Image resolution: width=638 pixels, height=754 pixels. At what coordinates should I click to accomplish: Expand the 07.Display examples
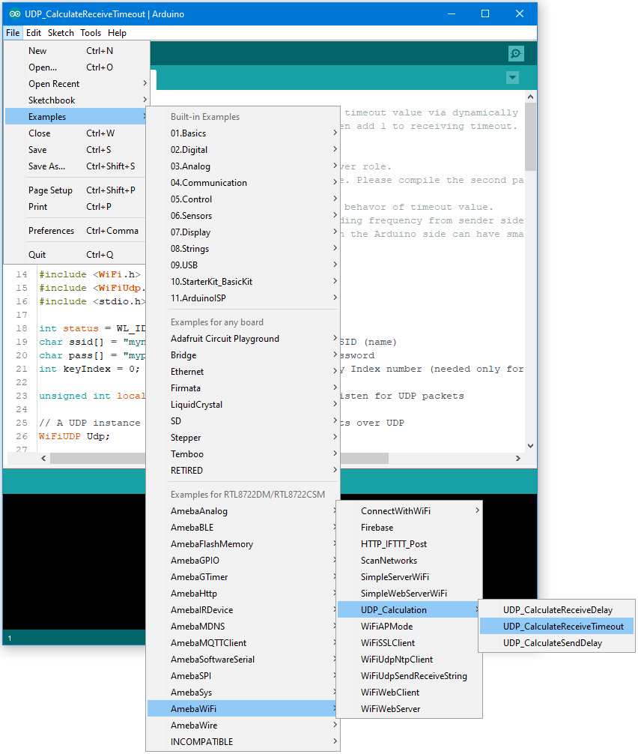coord(243,232)
